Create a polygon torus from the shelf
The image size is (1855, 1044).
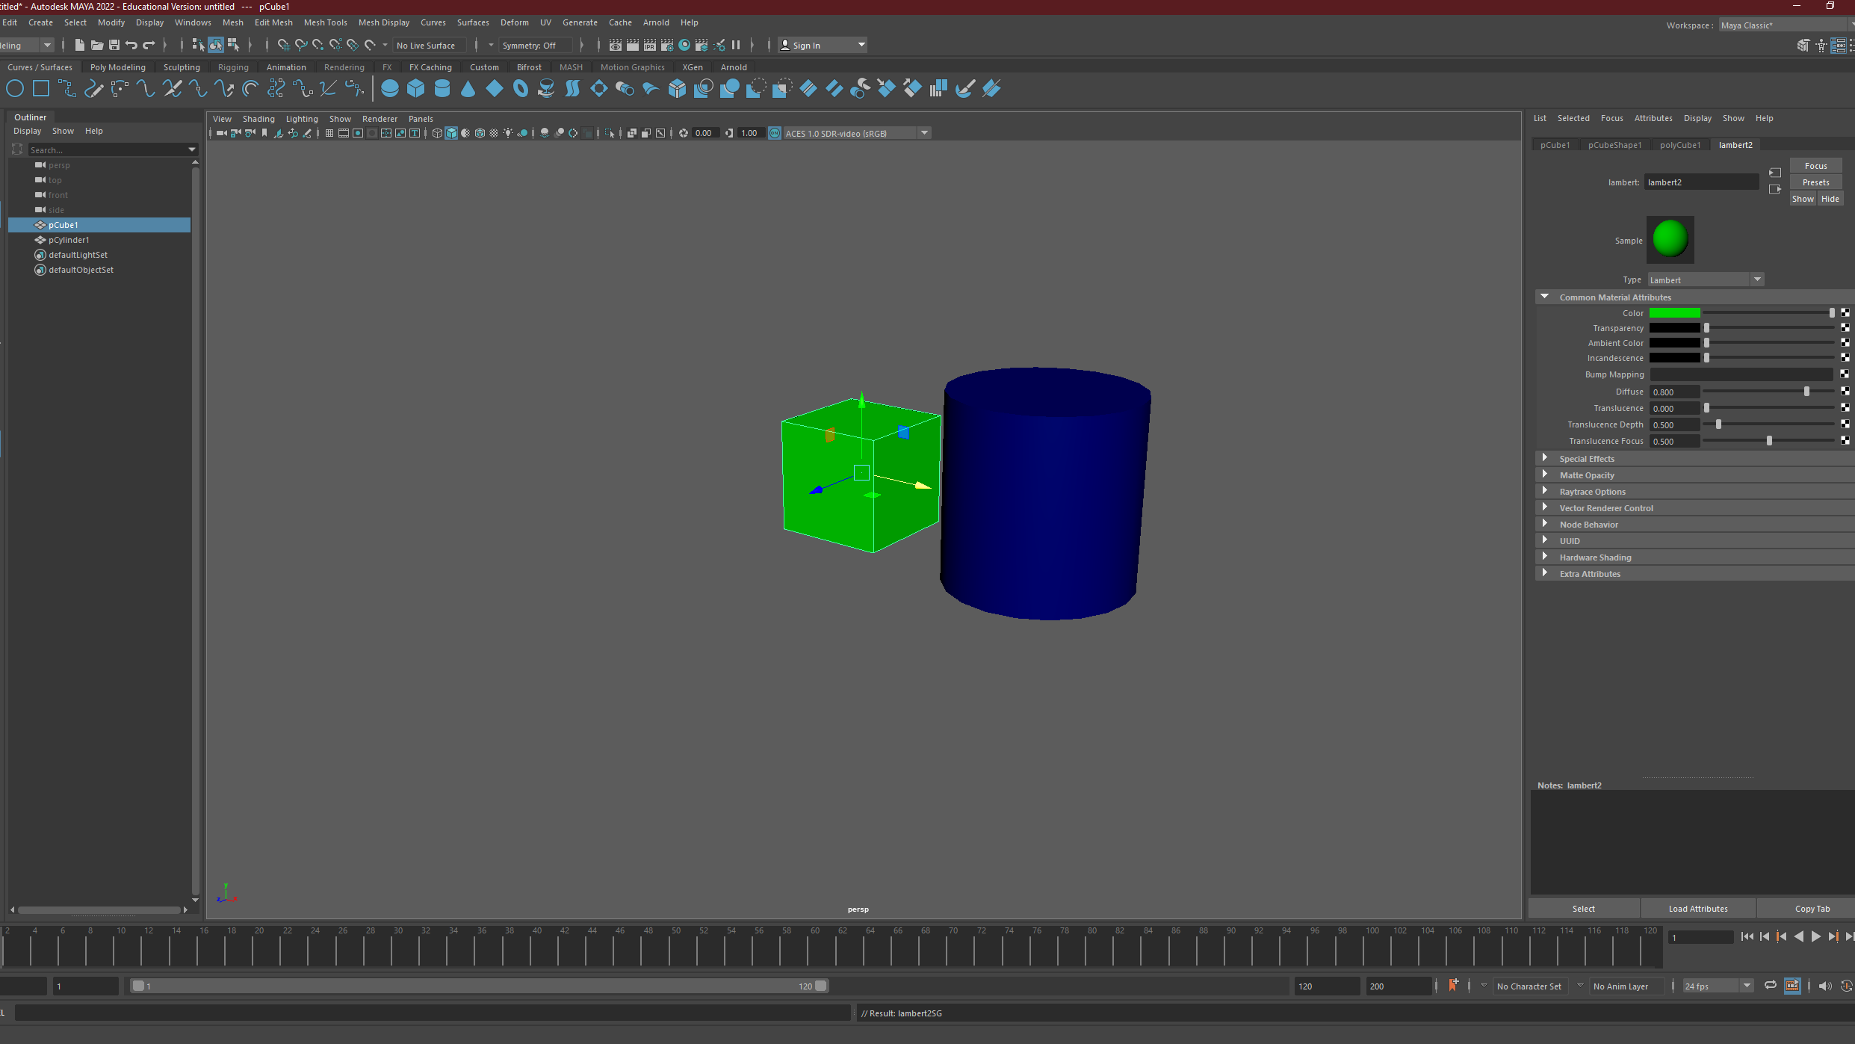(x=521, y=89)
